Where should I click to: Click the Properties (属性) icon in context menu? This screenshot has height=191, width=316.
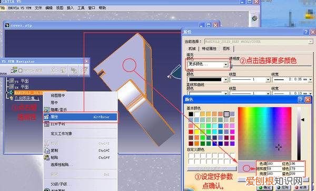46,116
